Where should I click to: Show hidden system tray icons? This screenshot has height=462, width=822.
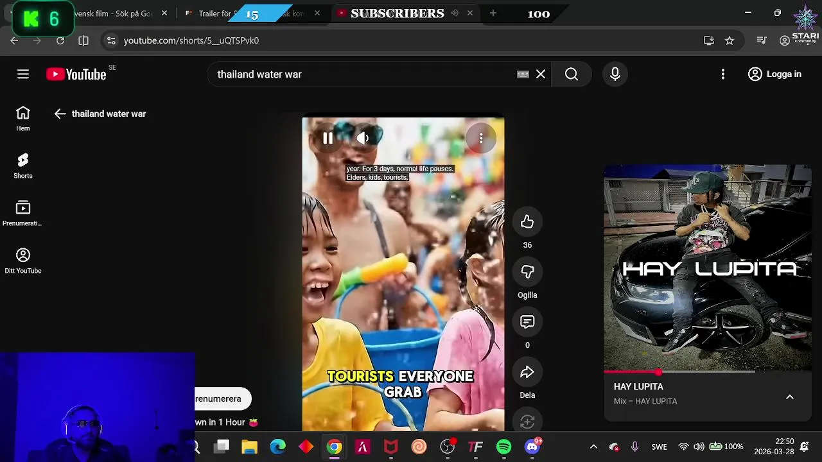point(593,447)
